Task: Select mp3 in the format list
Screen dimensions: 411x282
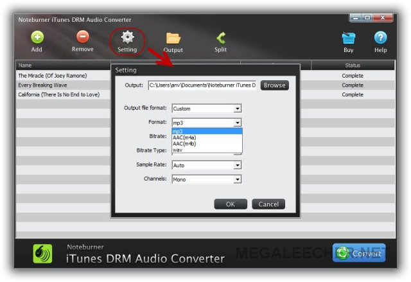Action: tap(207, 131)
